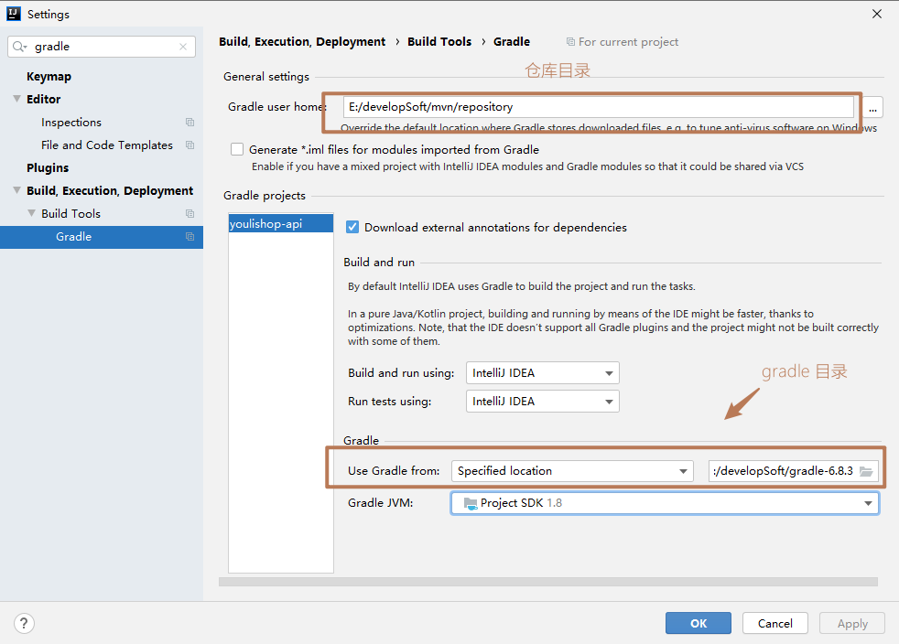The width and height of the screenshot is (899, 644).
Task: Select Editor in settings tree
Action: [44, 99]
